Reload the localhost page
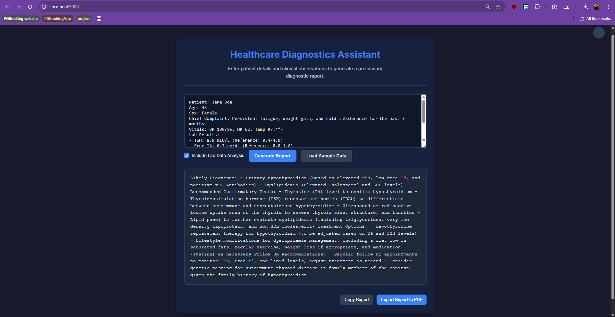Viewport: 615px width, 317px height. click(x=30, y=7)
